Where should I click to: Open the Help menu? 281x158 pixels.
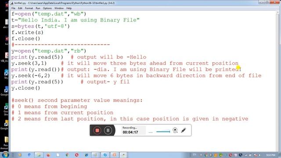(69, 8)
